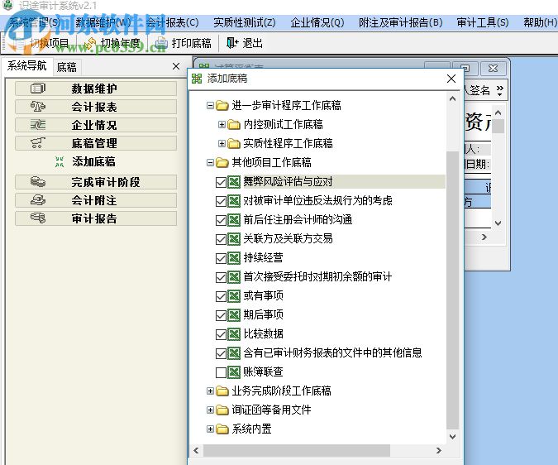
Task: Uncheck 舞弊风险评估与应对 checkbox
Action: point(221,182)
